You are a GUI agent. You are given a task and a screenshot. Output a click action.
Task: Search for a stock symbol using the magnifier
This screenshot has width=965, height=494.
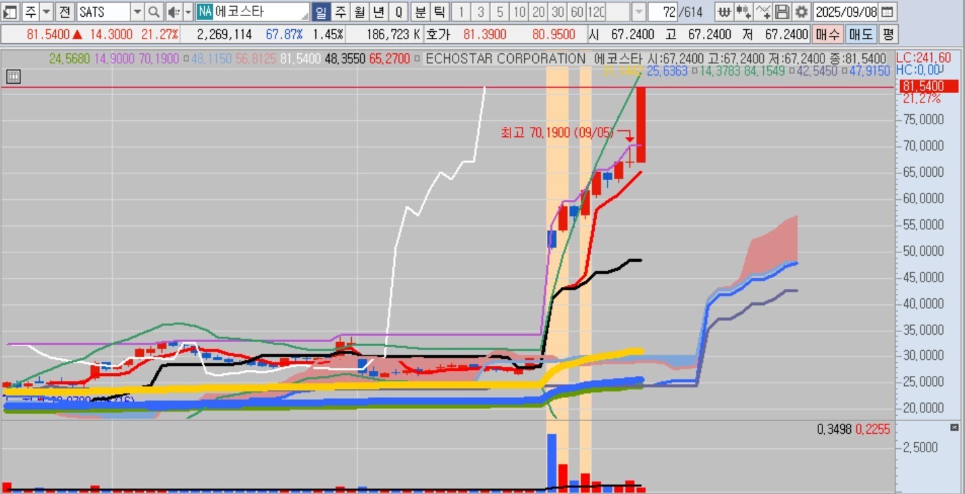154,11
